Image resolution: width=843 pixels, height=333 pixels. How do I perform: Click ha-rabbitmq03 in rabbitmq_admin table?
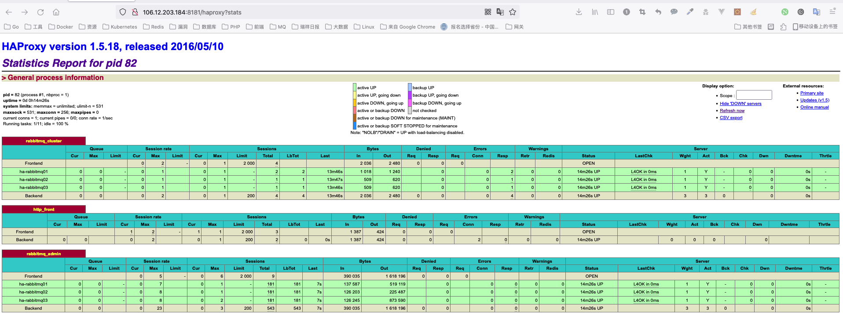(x=33, y=300)
